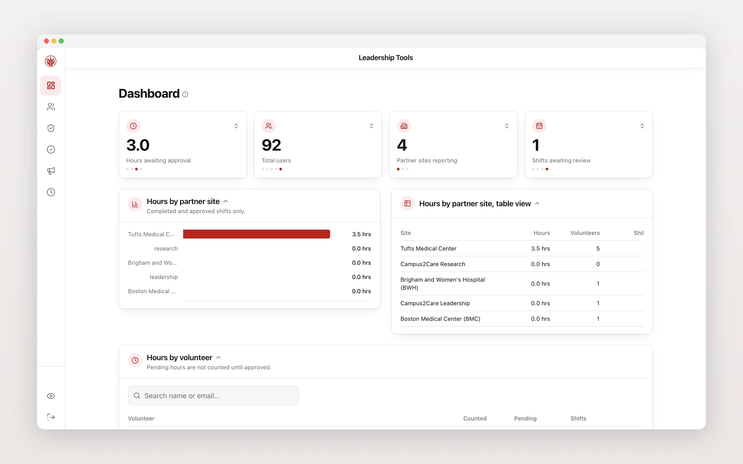This screenshot has height=464, width=743.
Task: Open the circle checkmark icon in sidebar
Action: pos(51,149)
